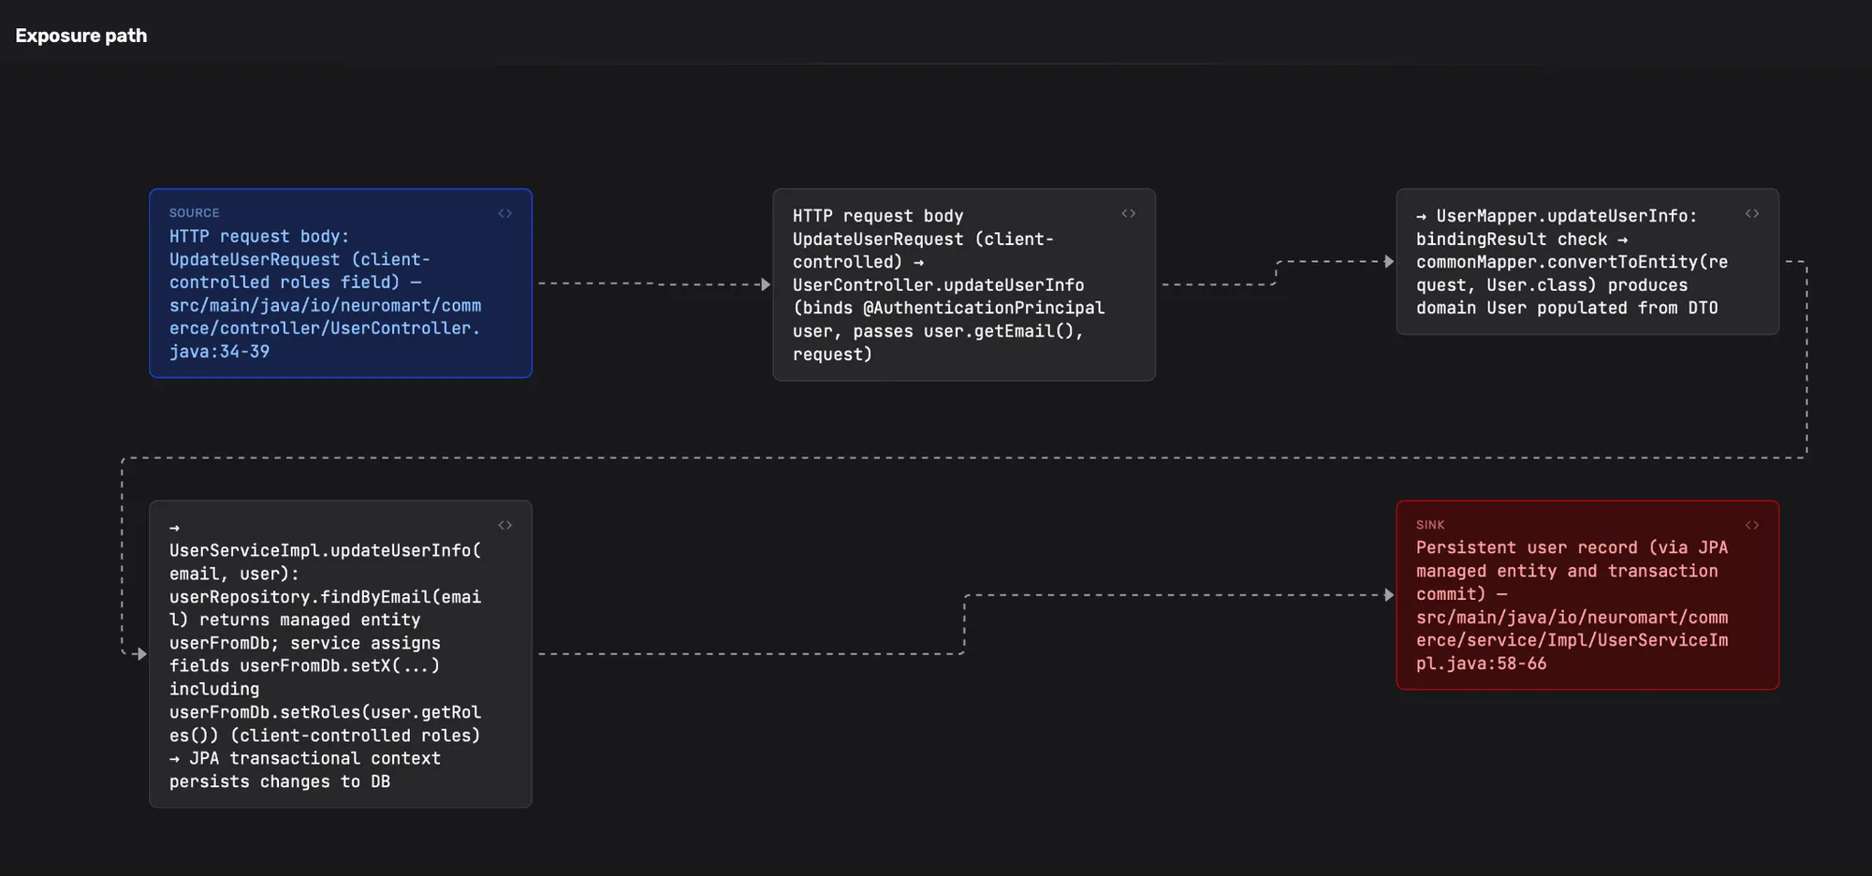Click the 'Exposure path' heading
This screenshot has width=1872, height=876.
tap(81, 36)
